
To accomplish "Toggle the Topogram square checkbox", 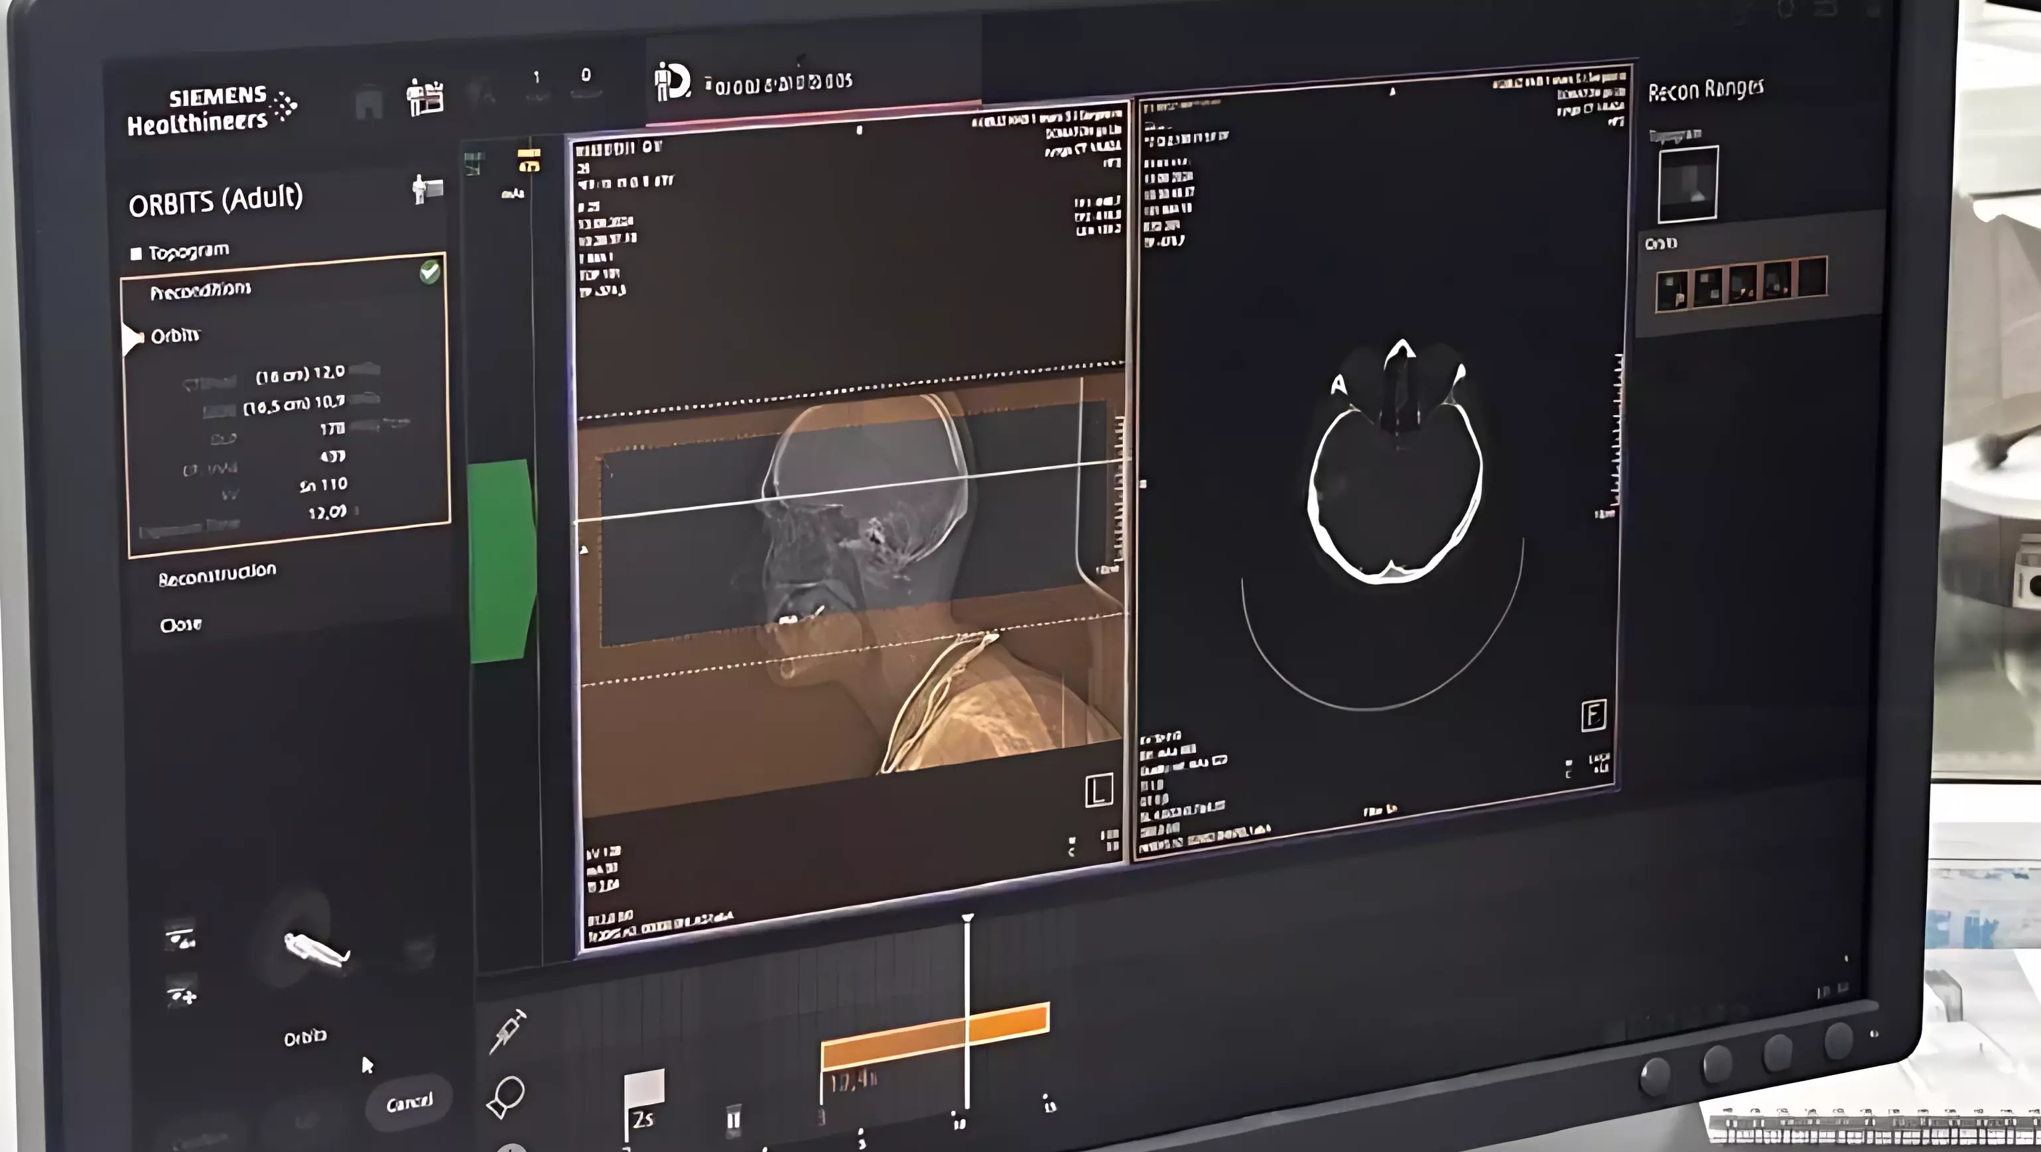I will tap(135, 253).
